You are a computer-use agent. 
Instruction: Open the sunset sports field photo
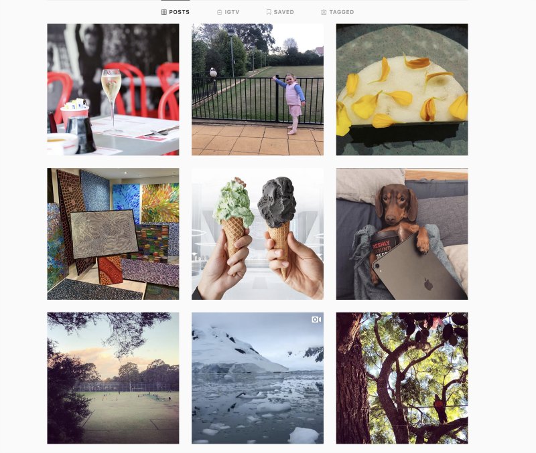[113, 378]
